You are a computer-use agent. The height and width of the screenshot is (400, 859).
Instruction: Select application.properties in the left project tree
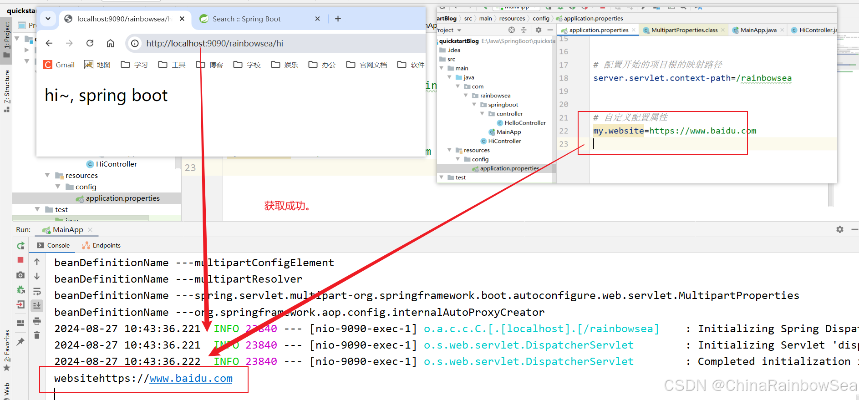point(122,198)
